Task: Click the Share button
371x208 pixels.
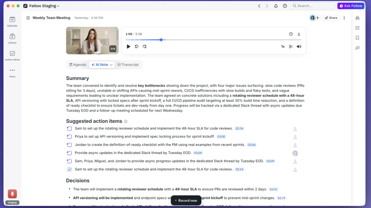Action: point(331,18)
